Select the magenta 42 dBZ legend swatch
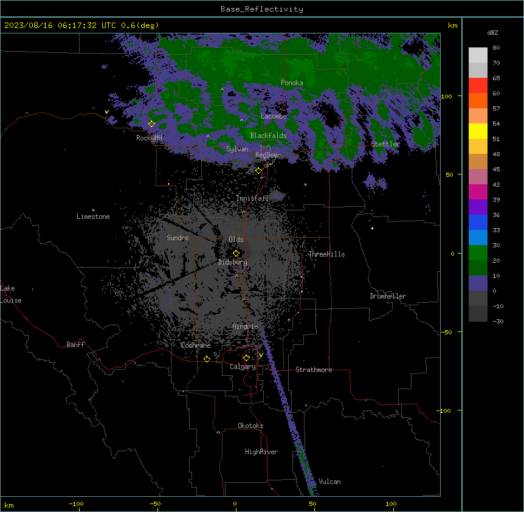 (478, 192)
